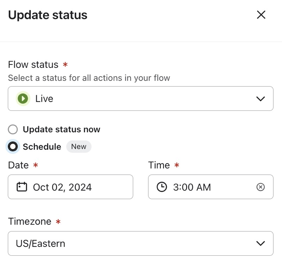Click the New badge beside Schedule

point(79,147)
